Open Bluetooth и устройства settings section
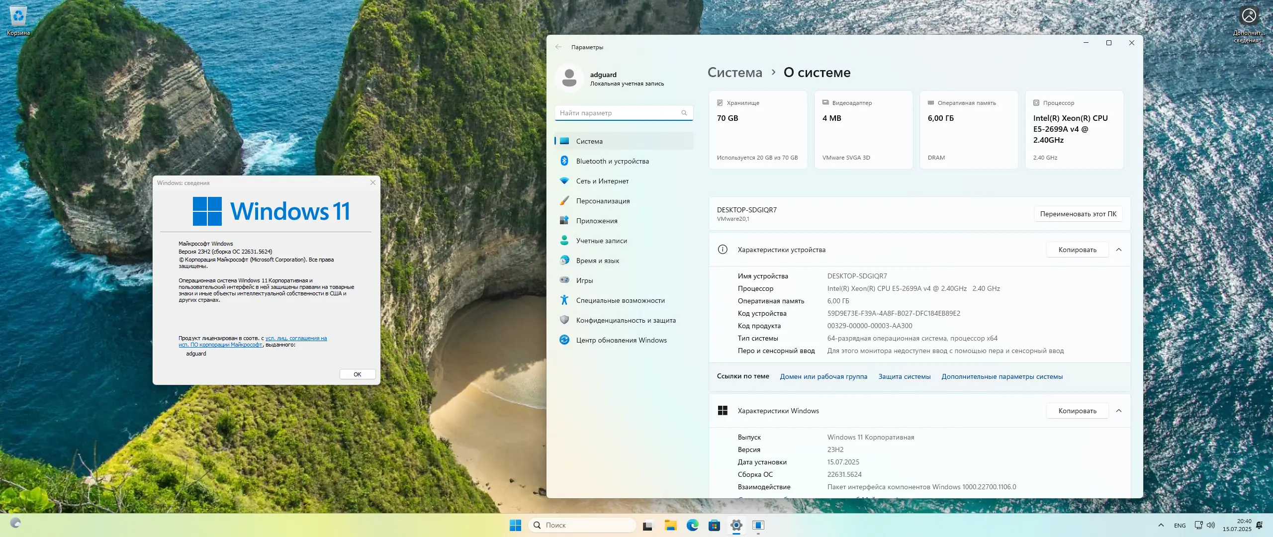1273x537 pixels. pyautogui.click(x=612, y=161)
